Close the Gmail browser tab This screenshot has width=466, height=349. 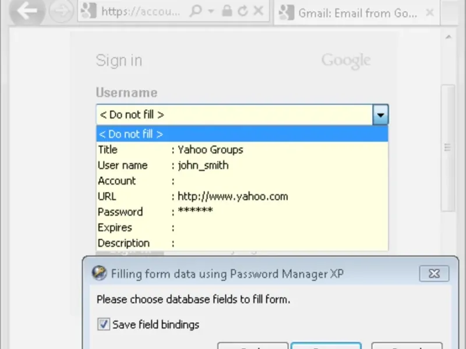pyautogui.click(x=430, y=12)
